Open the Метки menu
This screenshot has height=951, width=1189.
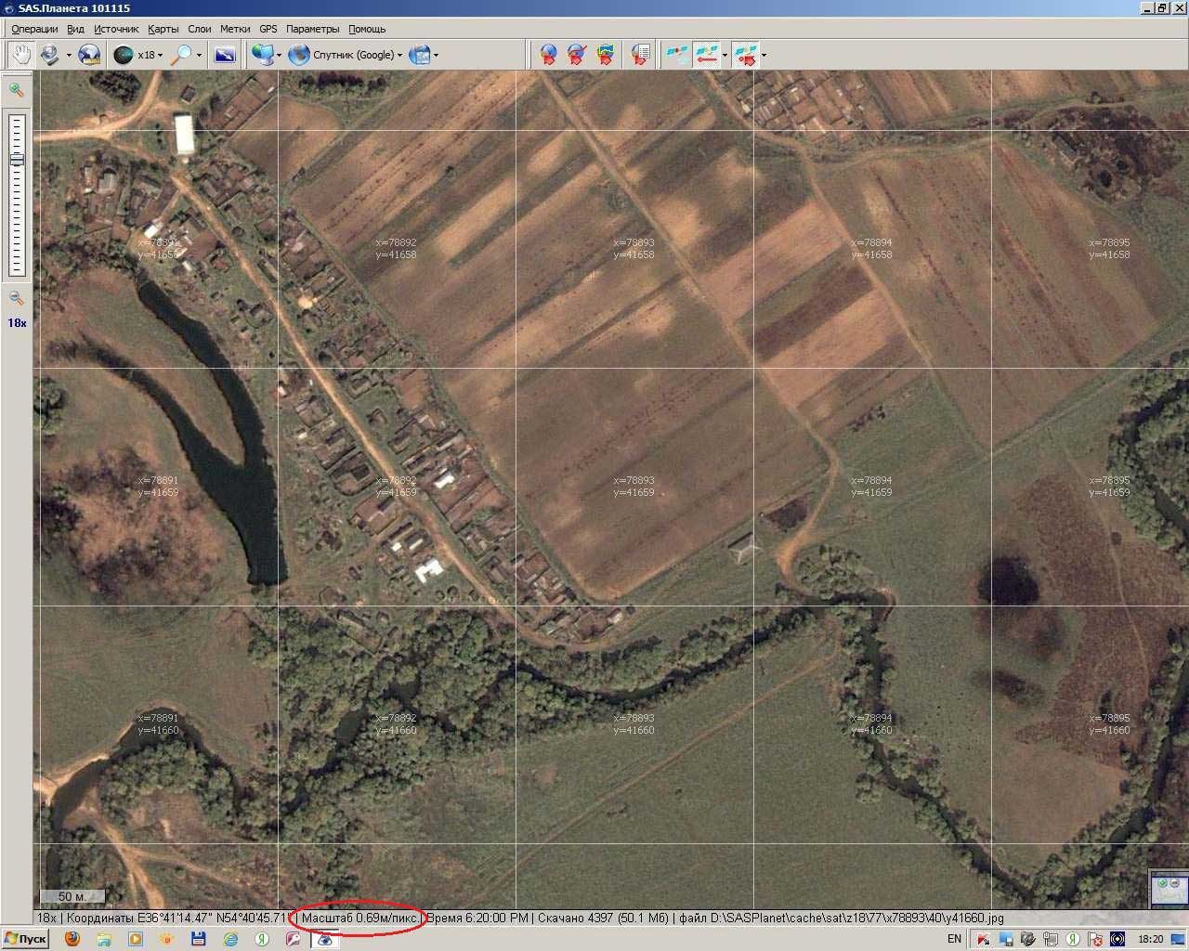235,29
